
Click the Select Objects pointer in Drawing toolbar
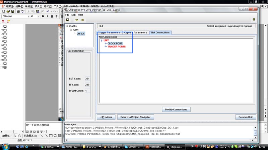click(x=15, y=136)
